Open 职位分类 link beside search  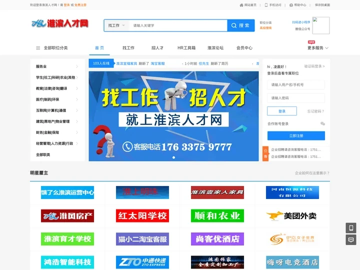click(265, 22)
